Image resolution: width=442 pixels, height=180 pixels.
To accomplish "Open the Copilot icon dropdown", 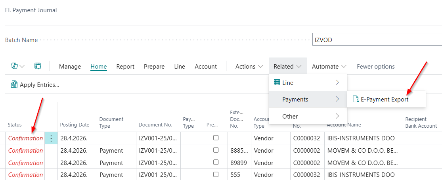I will (x=17, y=66).
